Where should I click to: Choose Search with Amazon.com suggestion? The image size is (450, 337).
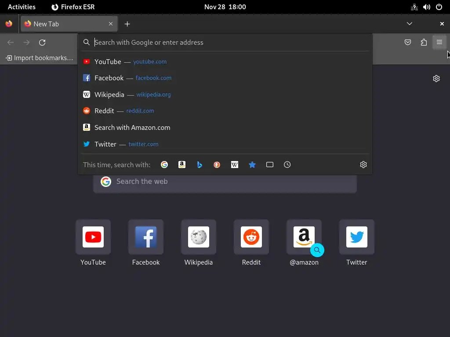point(225,128)
